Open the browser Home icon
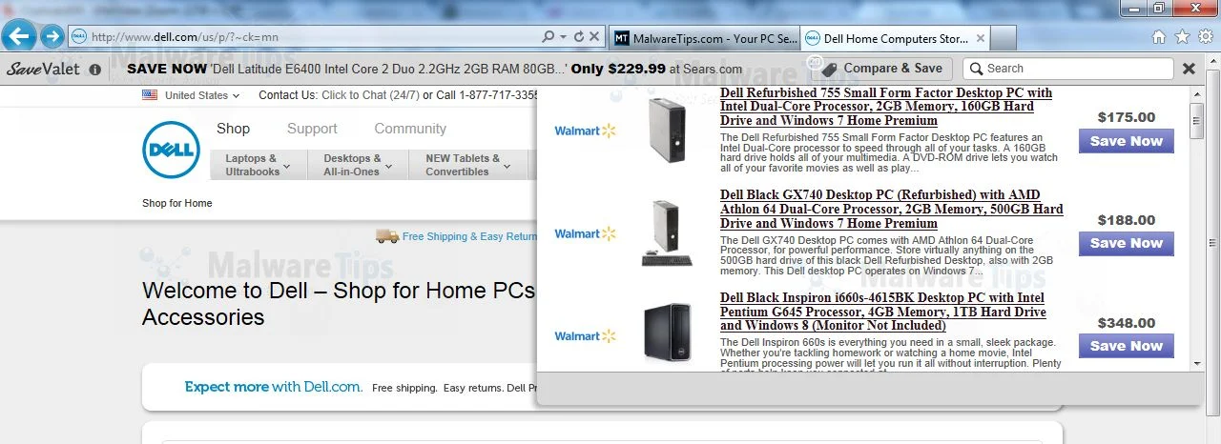 click(x=1159, y=37)
